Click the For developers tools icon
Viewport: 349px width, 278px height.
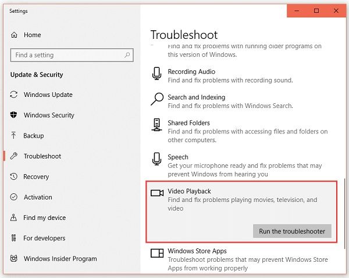pyautogui.click(x=13, y=238)
